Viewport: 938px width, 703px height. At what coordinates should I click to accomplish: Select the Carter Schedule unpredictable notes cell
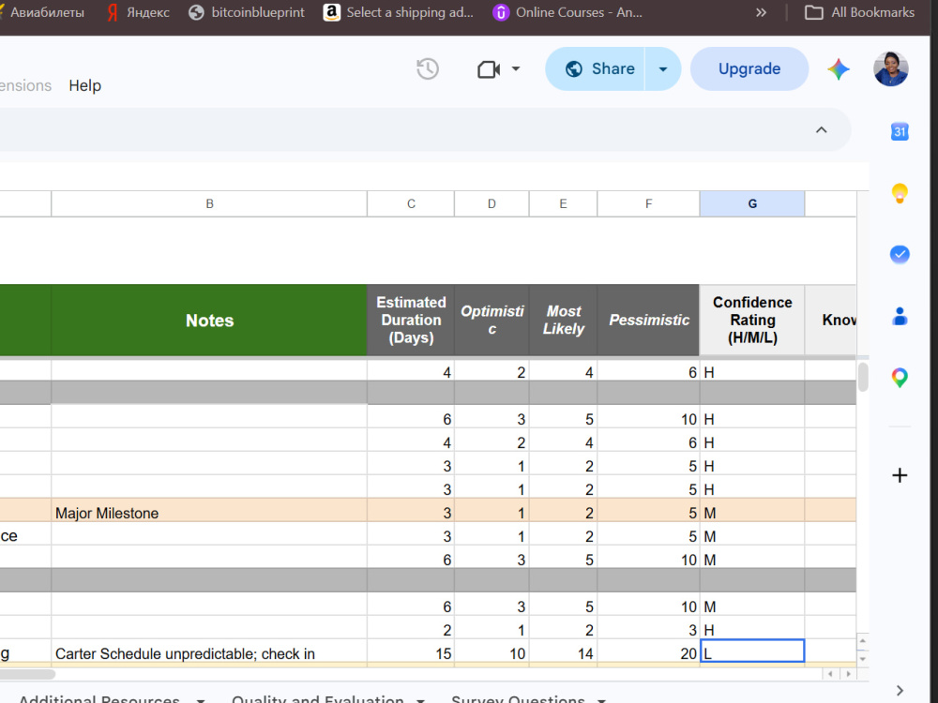tap(209, 653)
